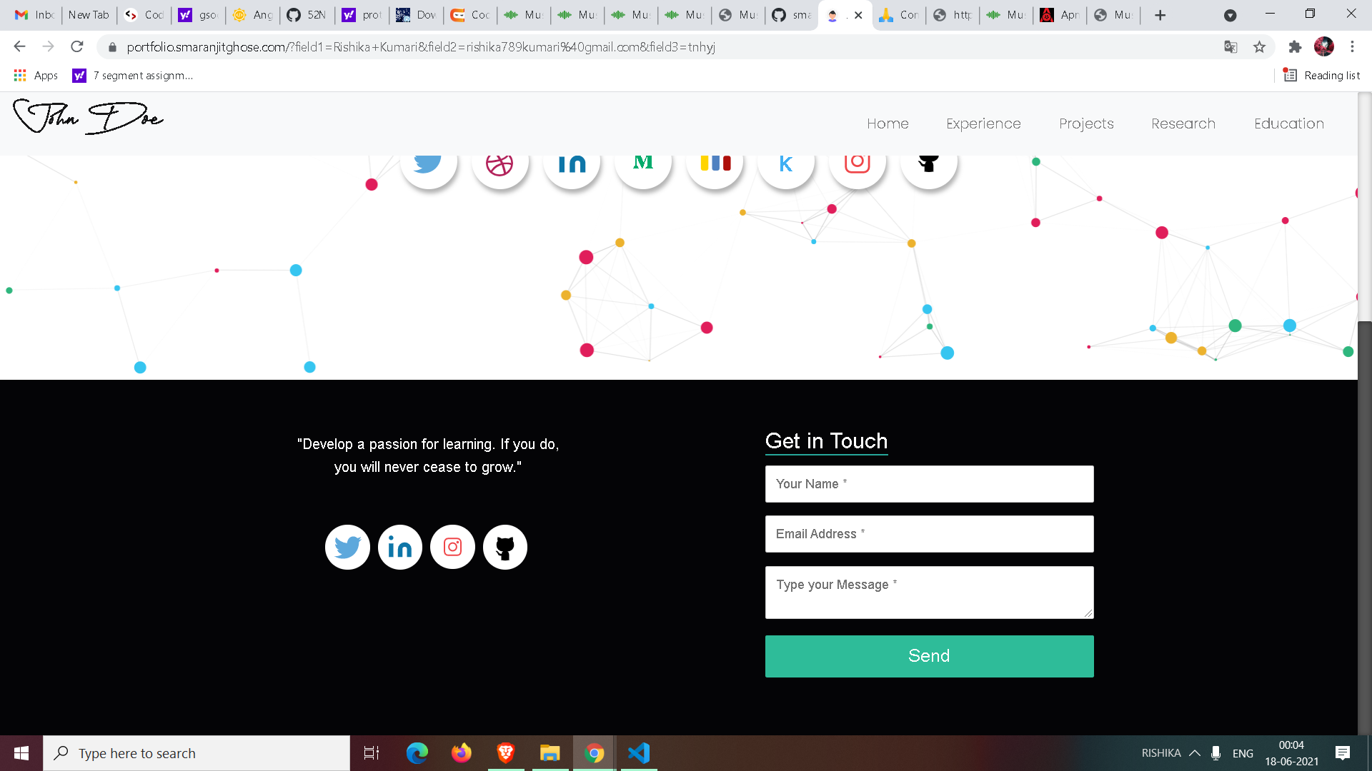Open the Chrome three-dot menu
1372x771 pixels.
tap(1352, 46)
